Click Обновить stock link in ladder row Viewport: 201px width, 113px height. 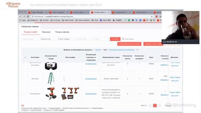point(164,80)
